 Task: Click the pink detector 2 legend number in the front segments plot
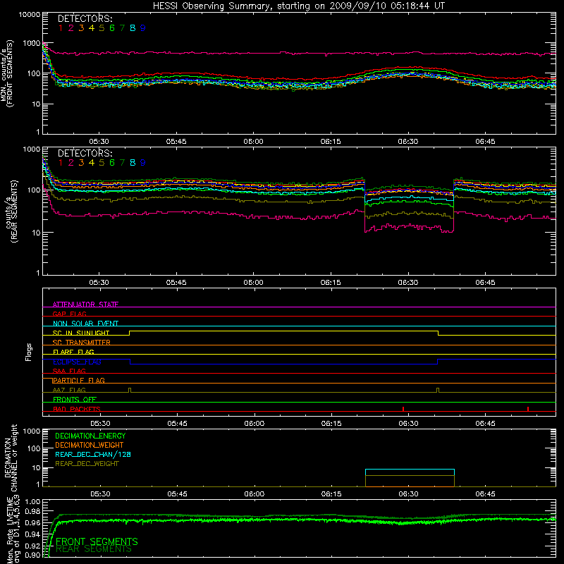71,28
